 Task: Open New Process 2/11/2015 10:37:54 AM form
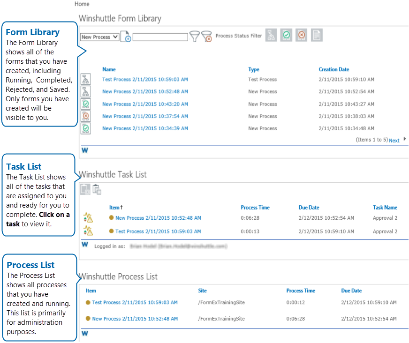(145, 116)
